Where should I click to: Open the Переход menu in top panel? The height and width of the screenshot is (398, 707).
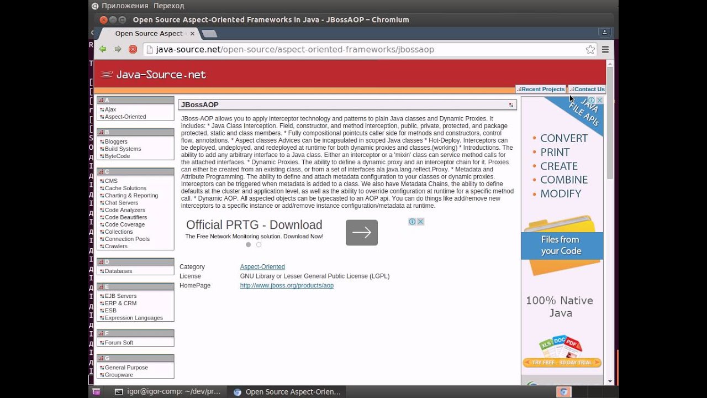coord(168,6)
